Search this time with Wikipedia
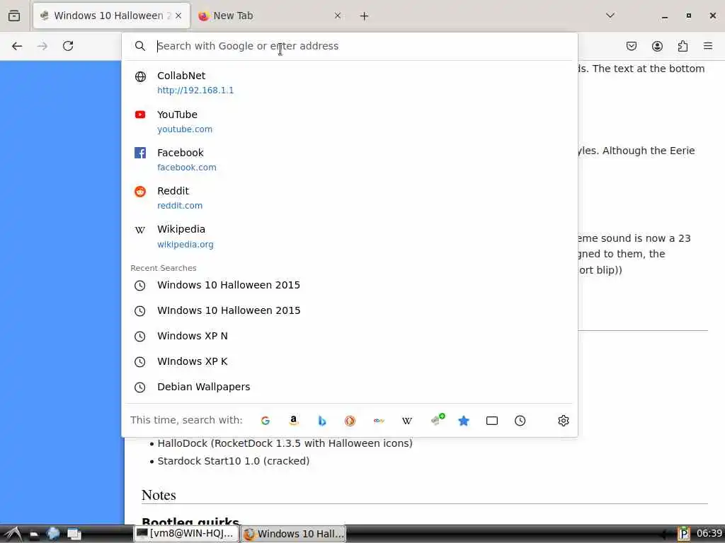Viewport: 725px width, 543px height. click(407, 421)
